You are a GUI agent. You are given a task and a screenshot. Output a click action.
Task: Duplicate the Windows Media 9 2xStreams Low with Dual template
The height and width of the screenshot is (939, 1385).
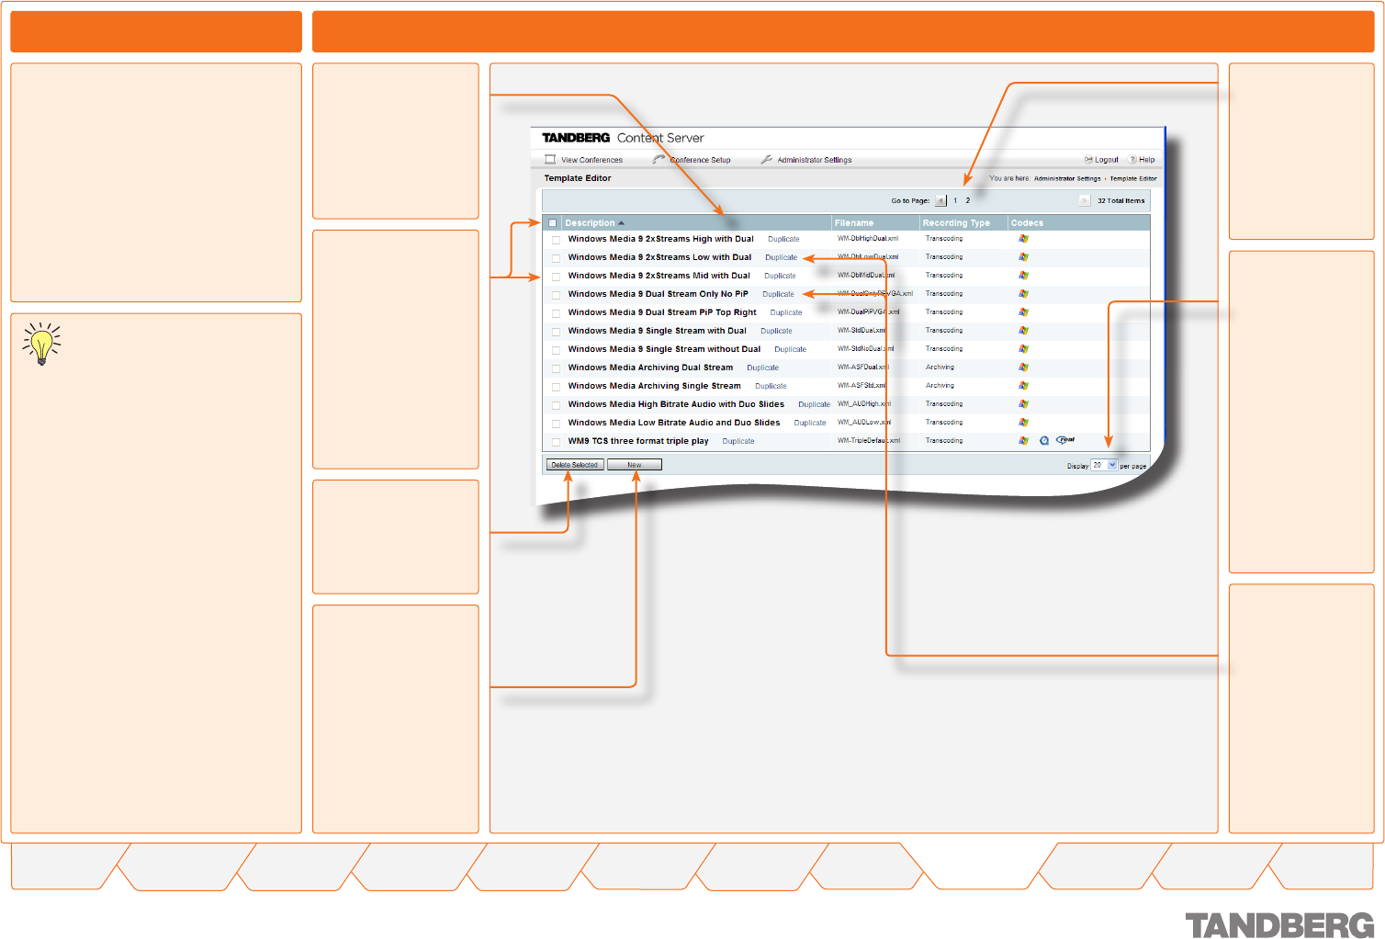coord(781,257)
